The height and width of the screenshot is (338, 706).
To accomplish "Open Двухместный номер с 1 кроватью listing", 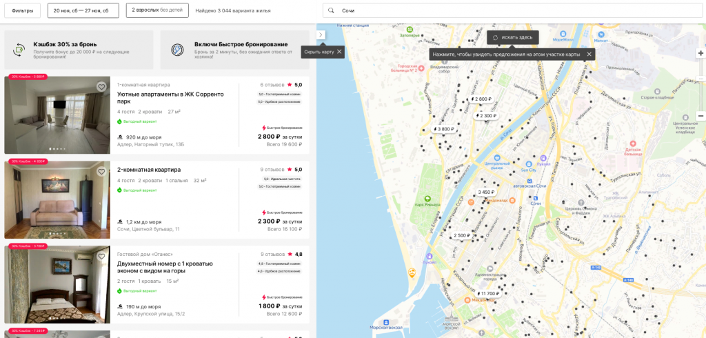I will tap(165, 267).
